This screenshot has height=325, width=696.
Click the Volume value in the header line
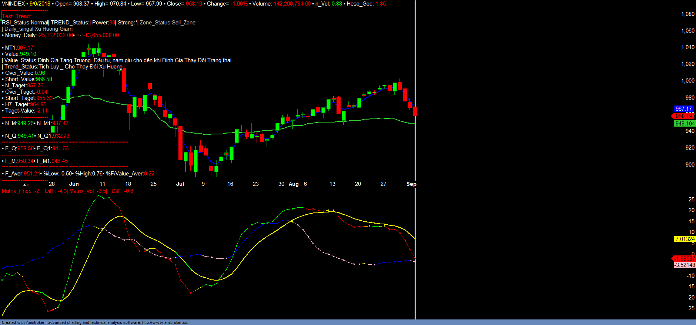pyautogui.click(x=292, y=4)
